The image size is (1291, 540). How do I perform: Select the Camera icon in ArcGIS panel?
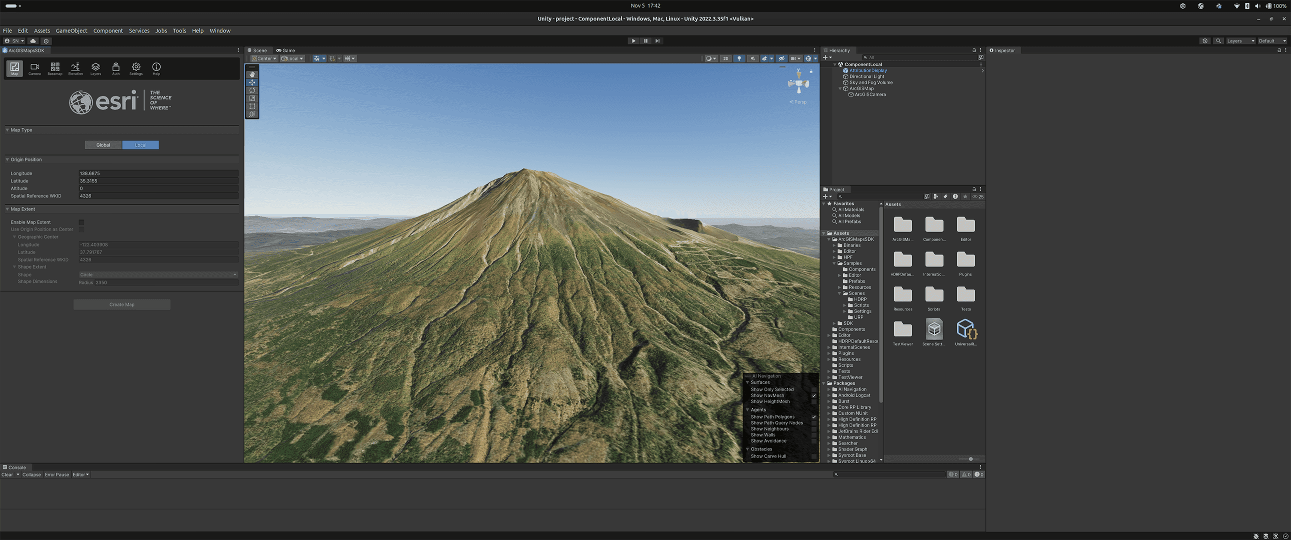[35, 68]
